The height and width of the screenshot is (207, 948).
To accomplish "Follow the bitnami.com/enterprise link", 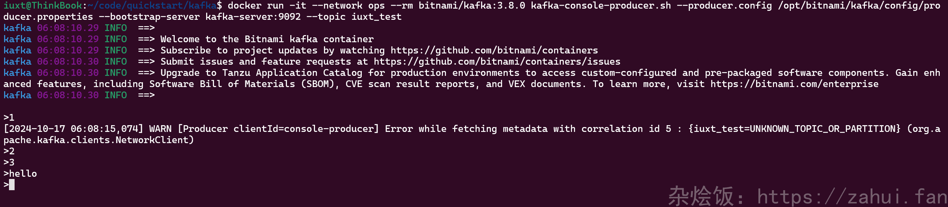I will coord(794,84).
